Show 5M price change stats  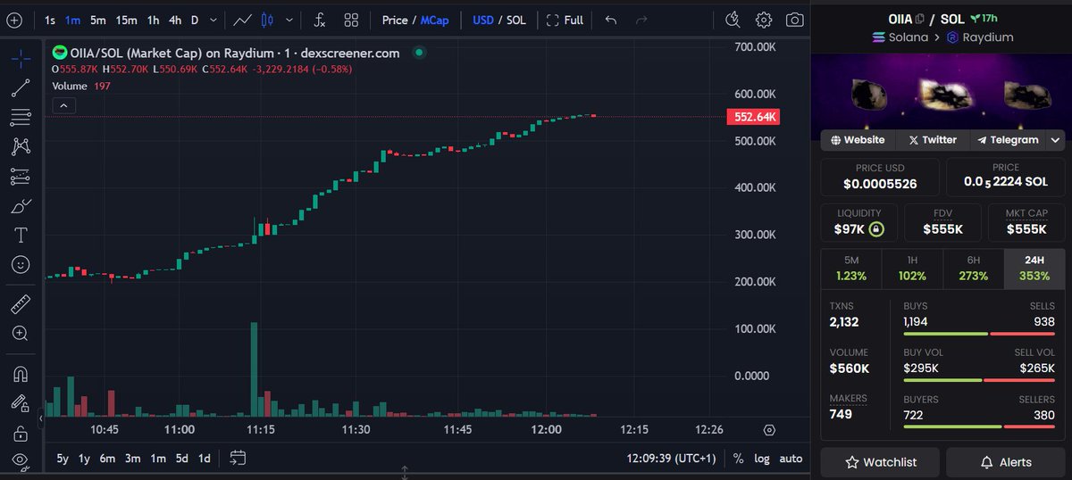pos(851,269)
